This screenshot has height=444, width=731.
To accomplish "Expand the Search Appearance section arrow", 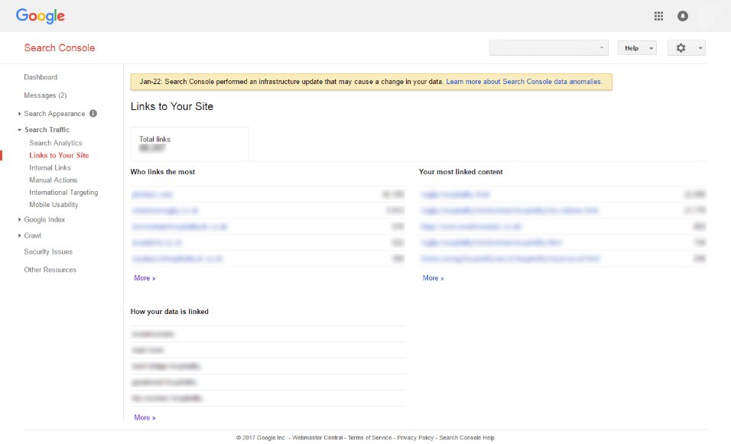I will (x=19, y=114).
